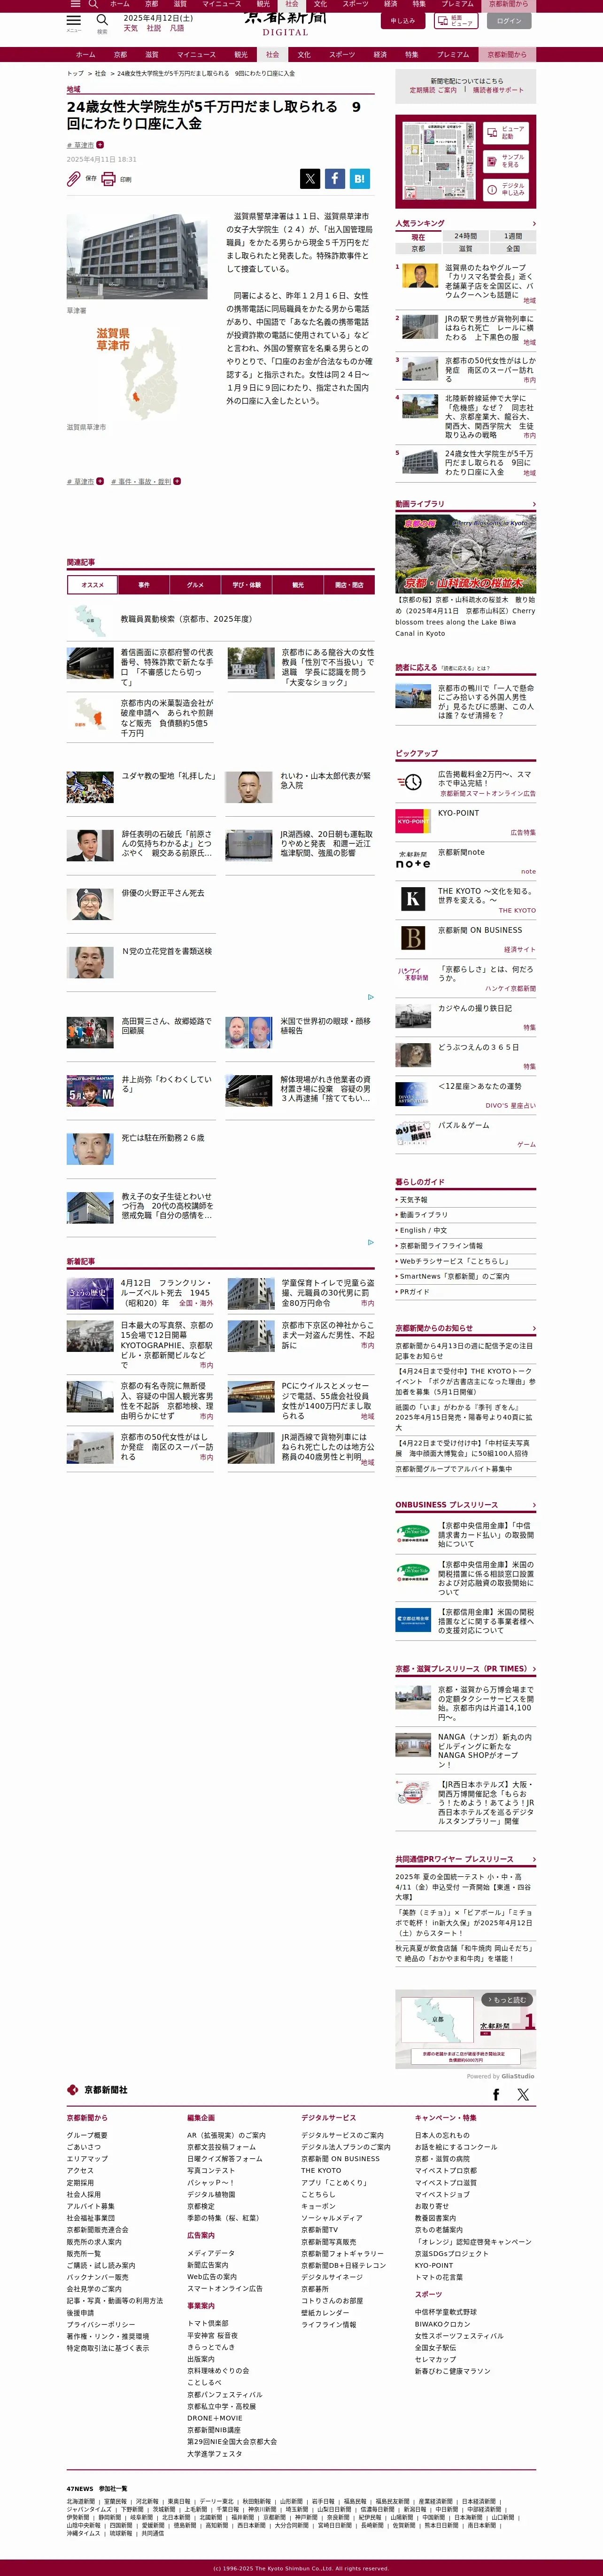
Task: Click 申し込み header button
Action: click(403, 21)
